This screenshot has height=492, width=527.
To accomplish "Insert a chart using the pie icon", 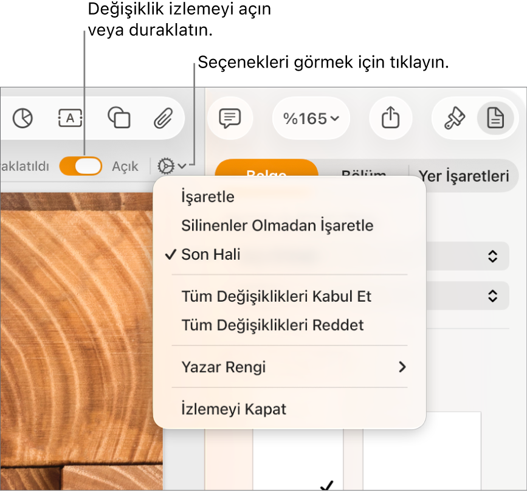I will 22,118.
